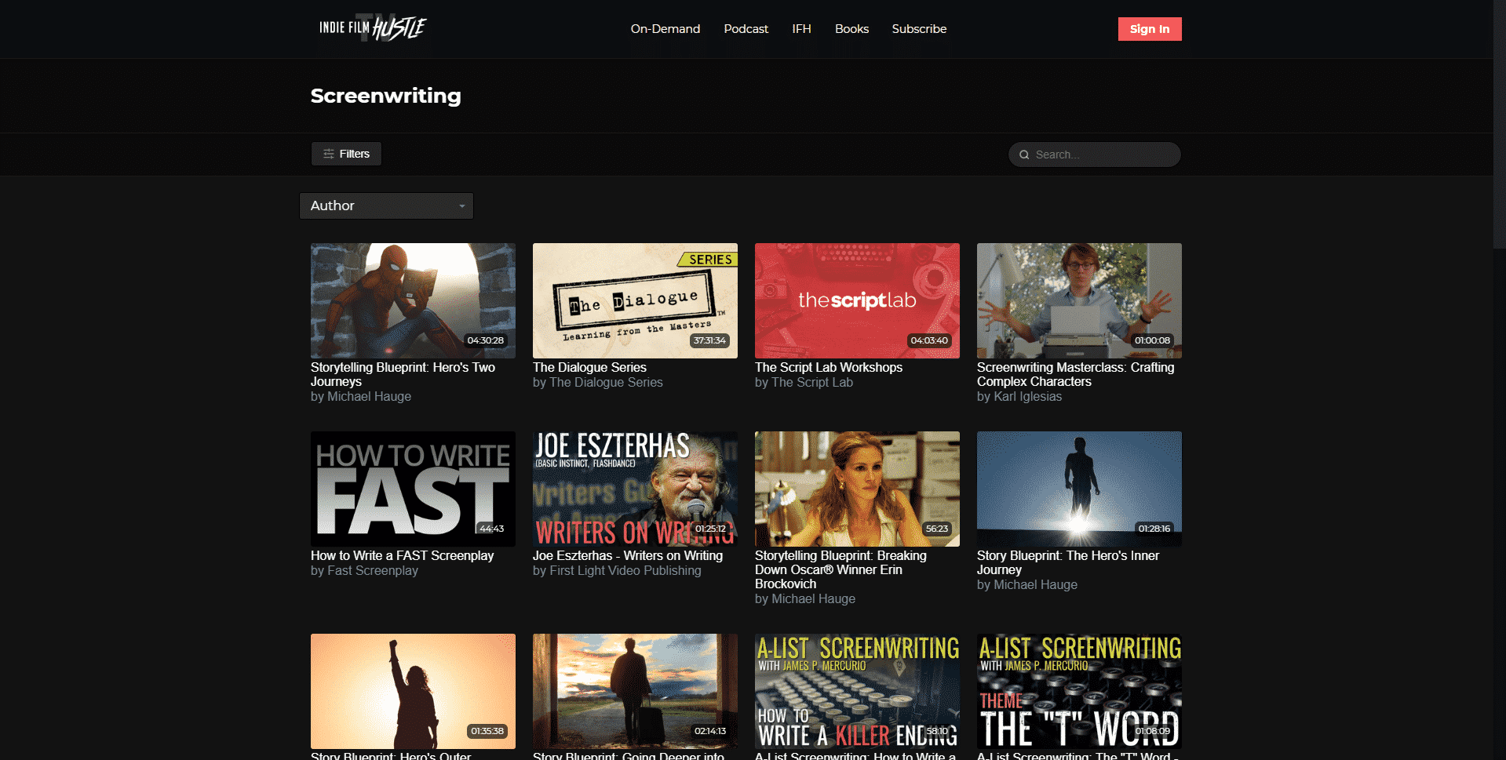Image resolution: width=1506 pixels, height=760 pixels.
Task: Open the Hero's Inner Journey thumbnail
Action: tap(1079, 489)
